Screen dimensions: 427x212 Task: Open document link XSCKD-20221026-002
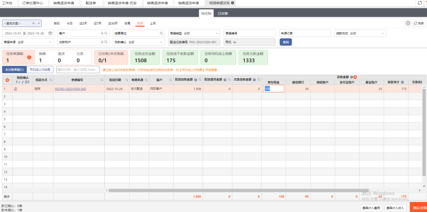click(70, 89)
